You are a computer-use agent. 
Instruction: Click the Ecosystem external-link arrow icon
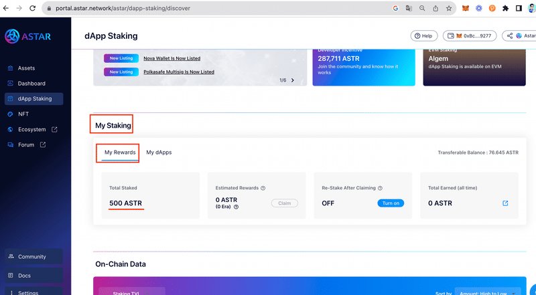click(54, 129)
